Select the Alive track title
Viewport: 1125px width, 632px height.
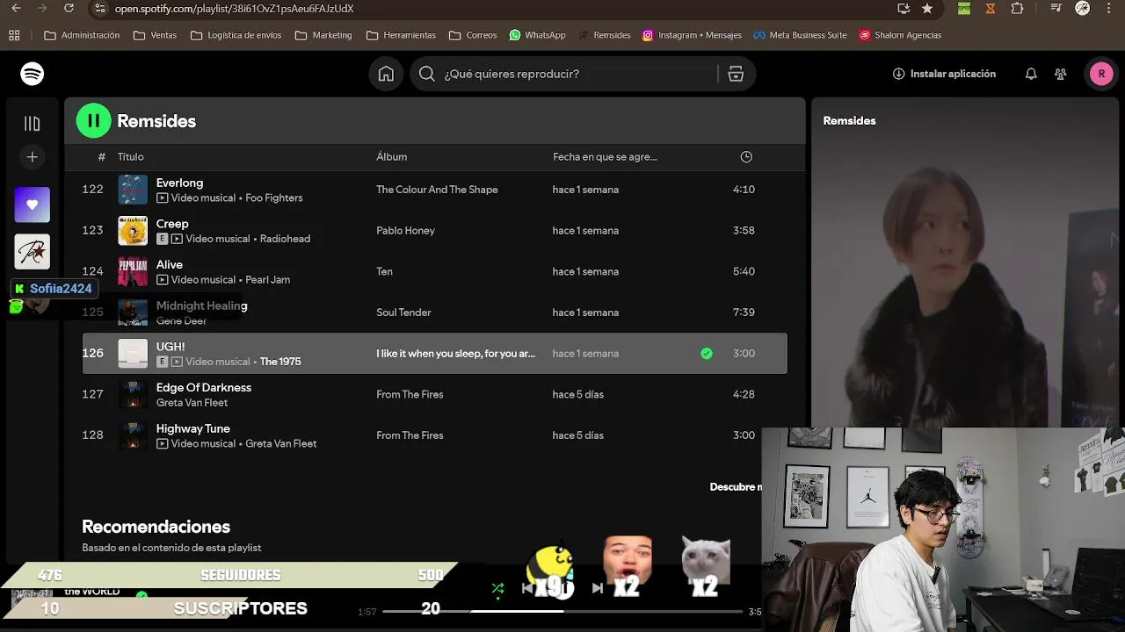click(170, 264)
